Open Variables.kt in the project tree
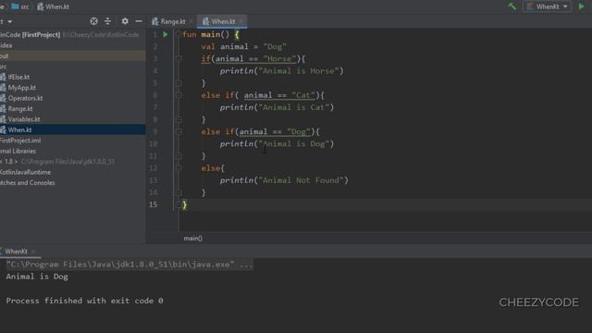 23,119
